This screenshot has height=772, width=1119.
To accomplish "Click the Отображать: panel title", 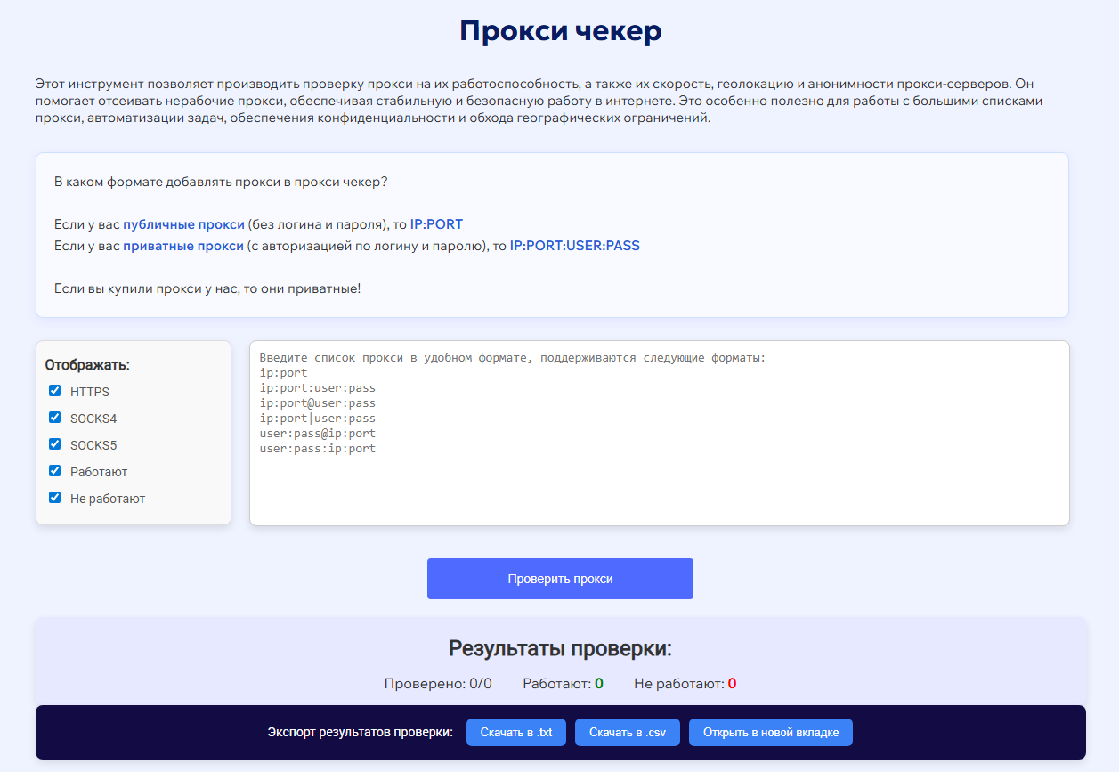I will pos(87,365).
